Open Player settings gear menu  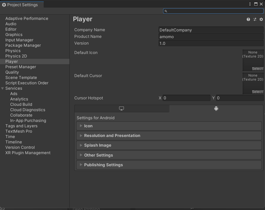[x=261, y=19]
